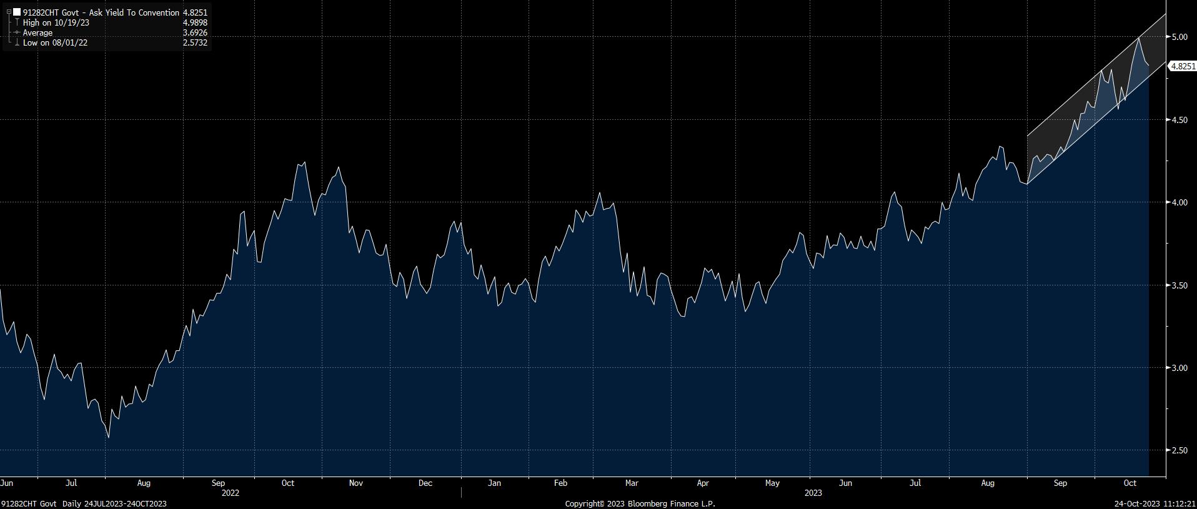Click the 5.00 y-axis label

pos(1180,37)
